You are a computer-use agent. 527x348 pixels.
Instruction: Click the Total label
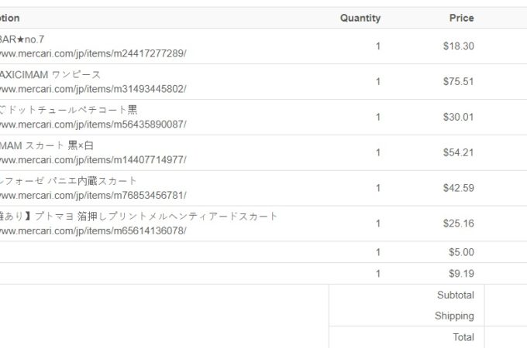(x=463, y=337)
